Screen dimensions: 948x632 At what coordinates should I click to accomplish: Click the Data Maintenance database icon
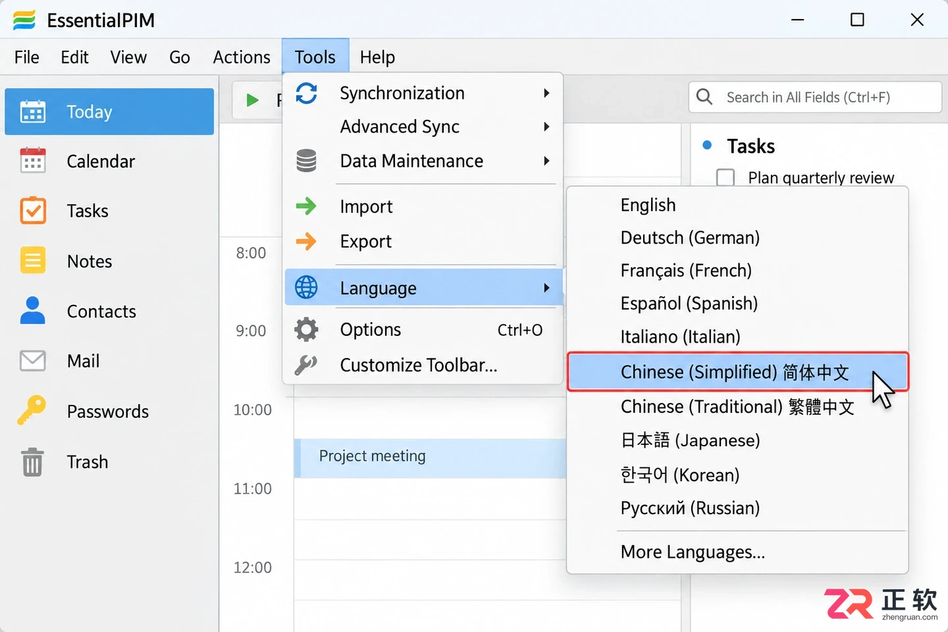click(306, 161)
